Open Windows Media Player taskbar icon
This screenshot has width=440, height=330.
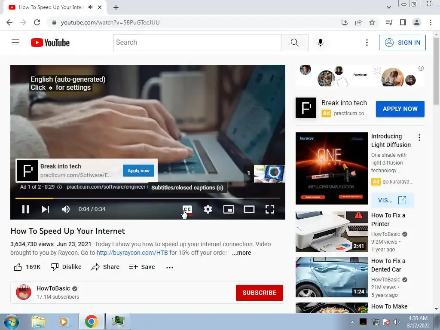(x=64, y=321)
